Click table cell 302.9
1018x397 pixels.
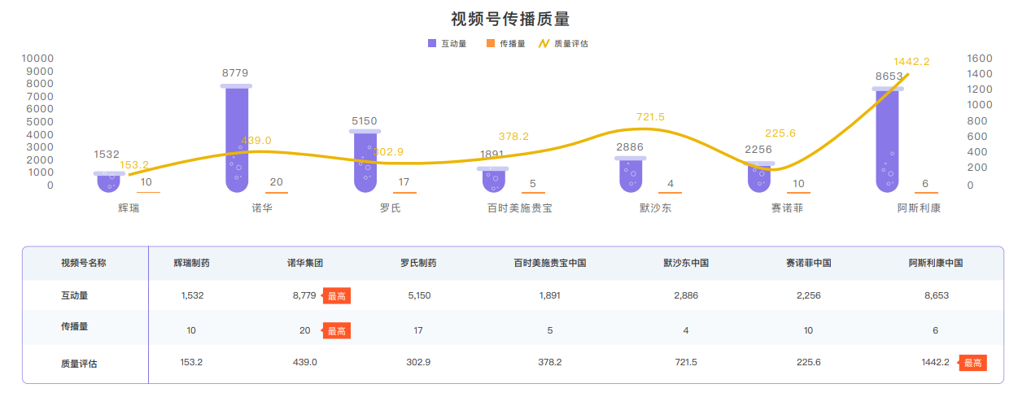pyautogui.click(x=418, y=362)
